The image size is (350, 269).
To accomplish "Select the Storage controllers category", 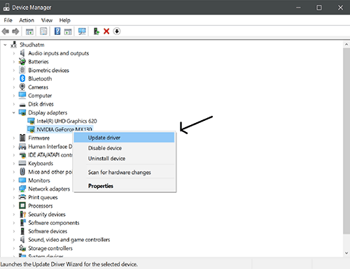I will (x=50, y=248).
